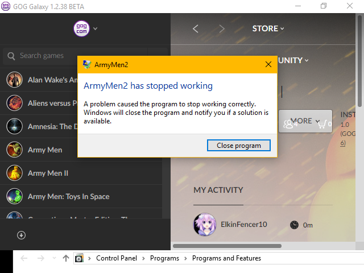The image size is (364, 273).
Task: Open recent locations dropdown in Explorer
Action: (54, 258)
